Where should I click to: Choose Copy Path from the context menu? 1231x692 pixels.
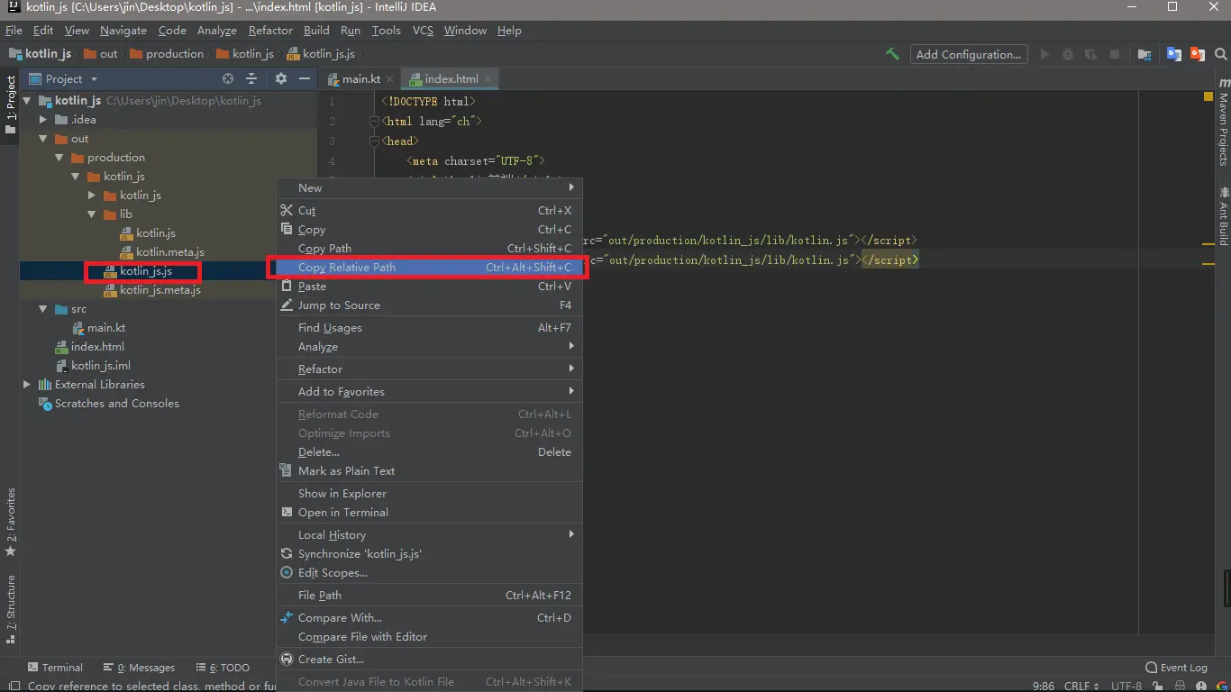pos(429,249)
